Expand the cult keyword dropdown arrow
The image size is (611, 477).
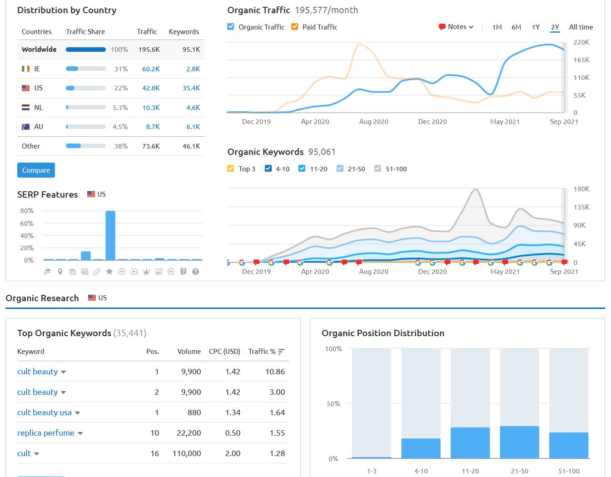click(36, 454)
